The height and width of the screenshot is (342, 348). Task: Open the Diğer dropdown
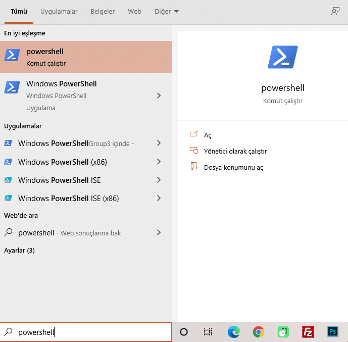[x=167, y=11]
